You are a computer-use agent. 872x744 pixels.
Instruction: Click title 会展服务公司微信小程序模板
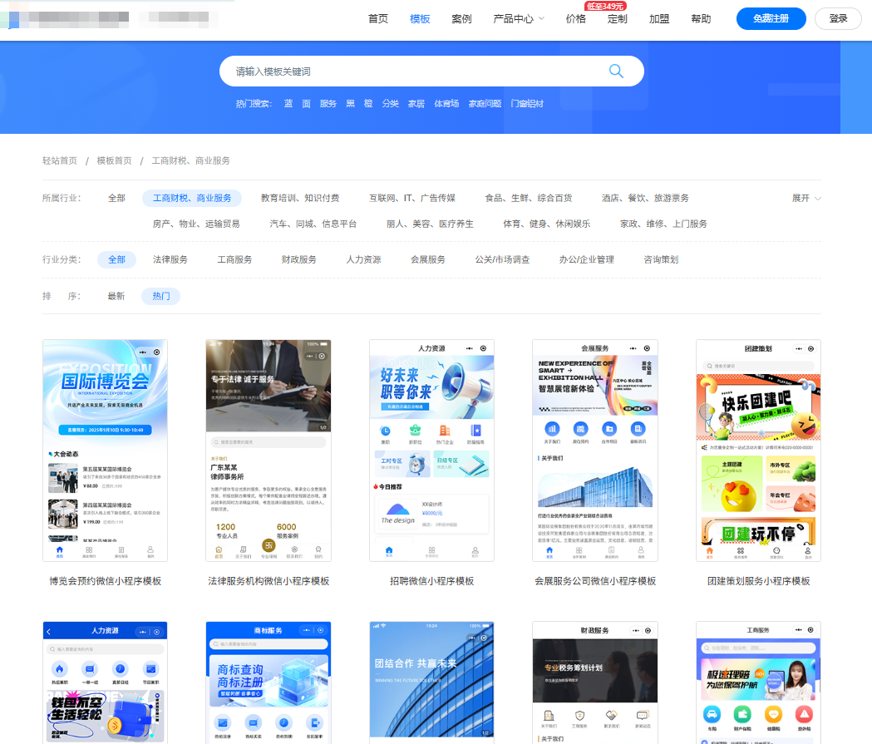coord(595,581)
